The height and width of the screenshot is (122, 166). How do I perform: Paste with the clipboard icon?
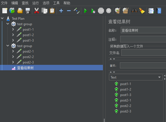pyautogui.click(x=52, y=11)
